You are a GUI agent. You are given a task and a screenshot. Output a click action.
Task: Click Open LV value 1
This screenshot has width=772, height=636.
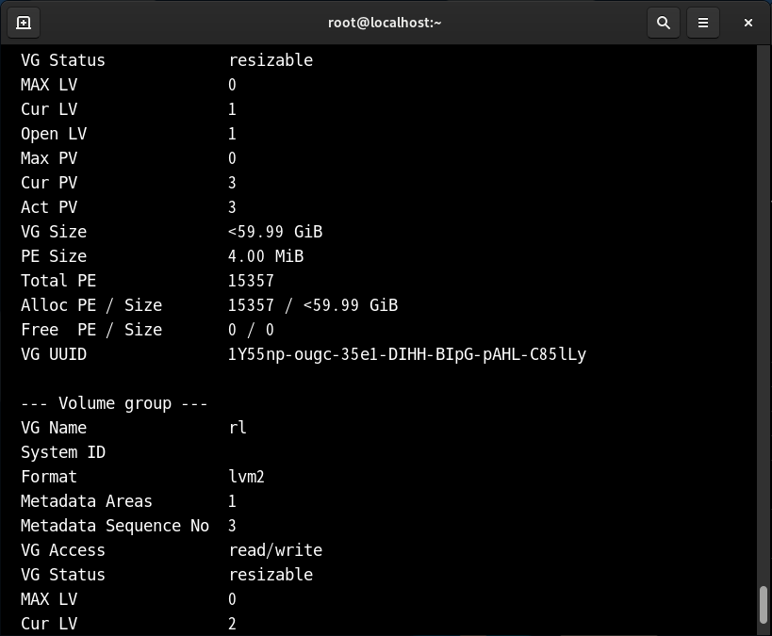232,134
